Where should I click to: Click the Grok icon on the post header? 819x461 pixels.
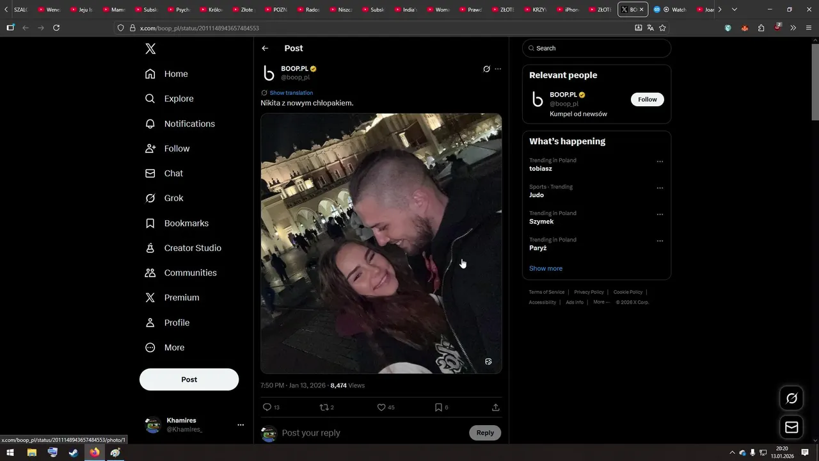point(486,69)
